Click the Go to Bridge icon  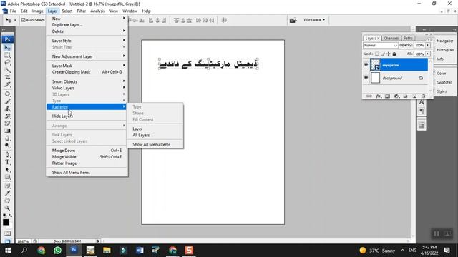[293, 20]
